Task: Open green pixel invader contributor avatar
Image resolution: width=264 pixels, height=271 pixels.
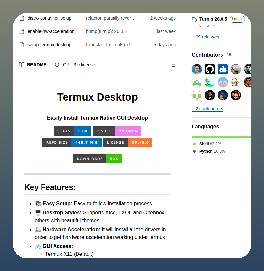Action: 197,82
